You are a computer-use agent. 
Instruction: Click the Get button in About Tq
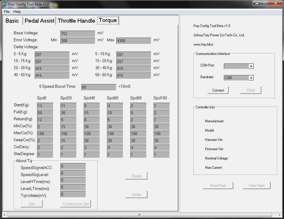[x=31, y=204]
